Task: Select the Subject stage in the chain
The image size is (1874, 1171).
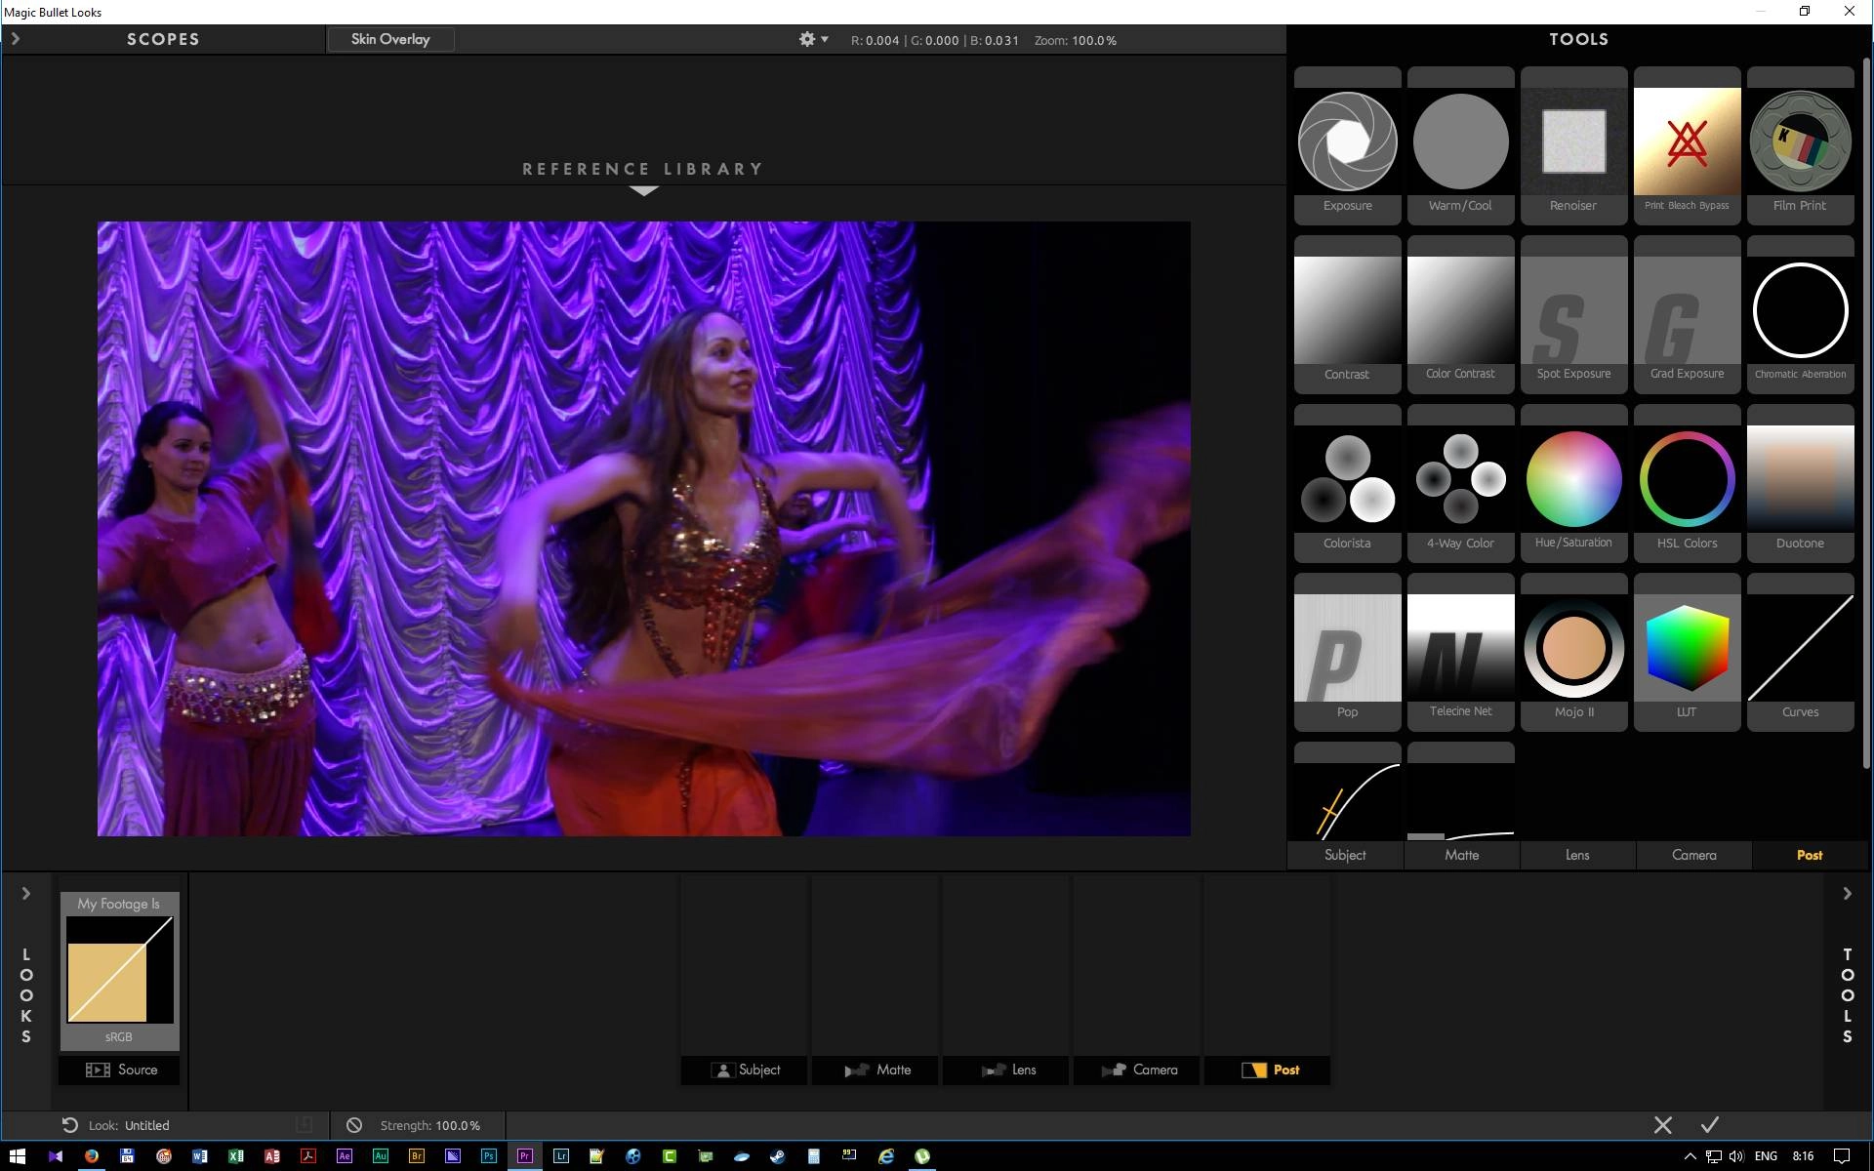Action: 745,1070
